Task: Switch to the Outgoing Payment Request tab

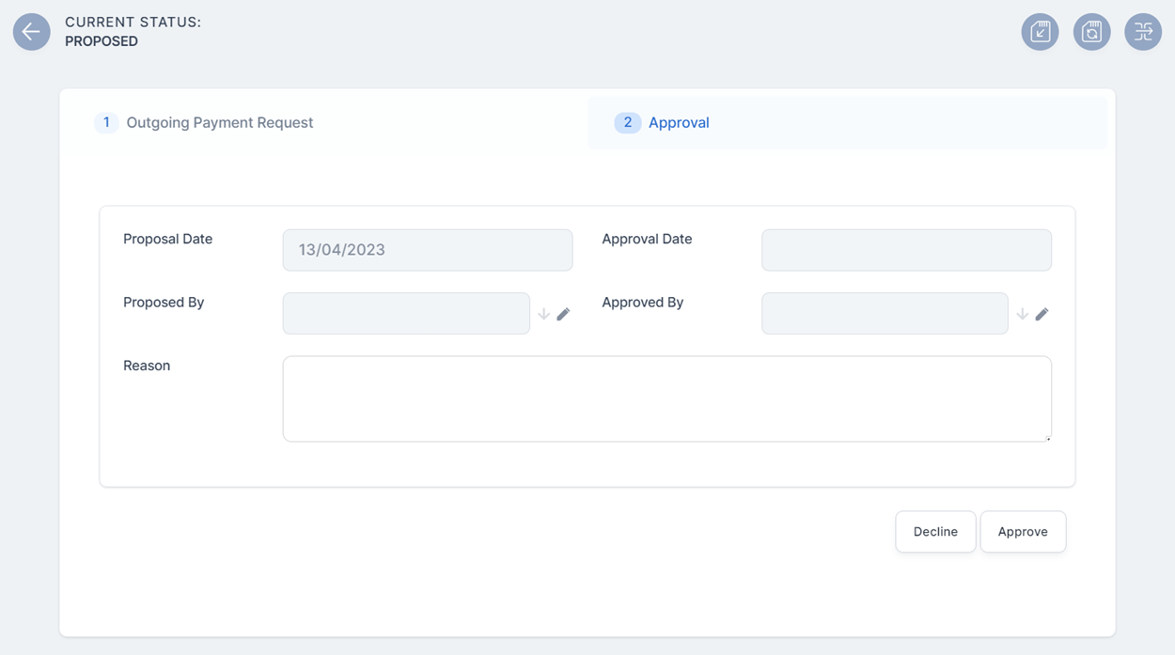Action: click(x=219, y=122)
